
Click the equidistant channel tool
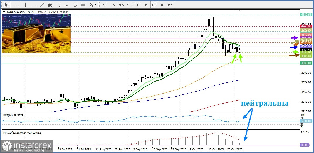(x=51, y=5)
